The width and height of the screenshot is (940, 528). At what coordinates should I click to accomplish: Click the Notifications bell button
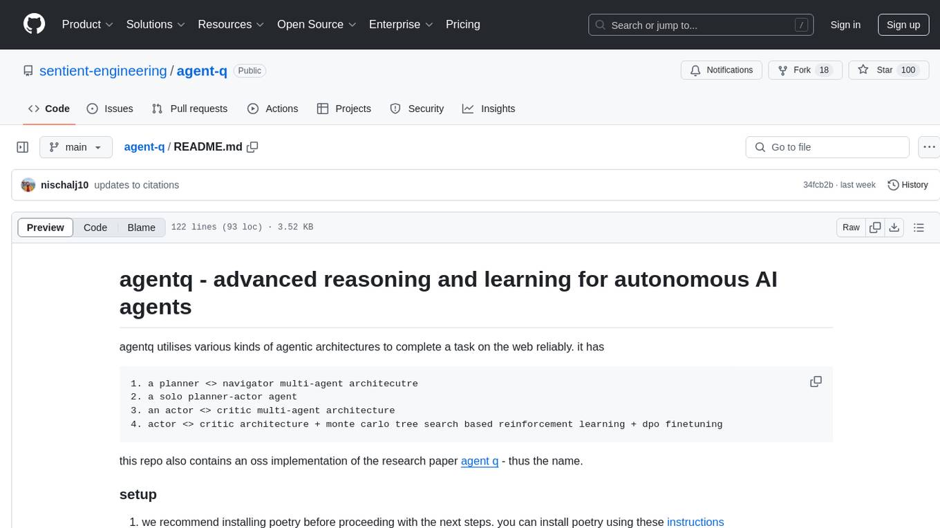[722, 70]
